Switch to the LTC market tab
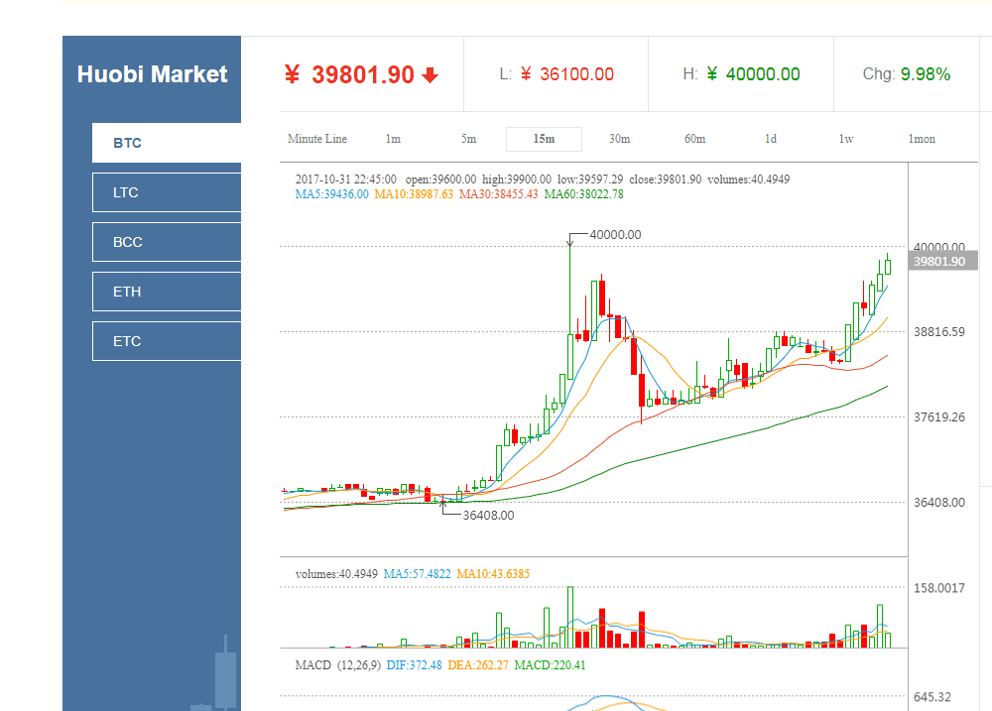 pyautogui.click(x=167, y=192)
